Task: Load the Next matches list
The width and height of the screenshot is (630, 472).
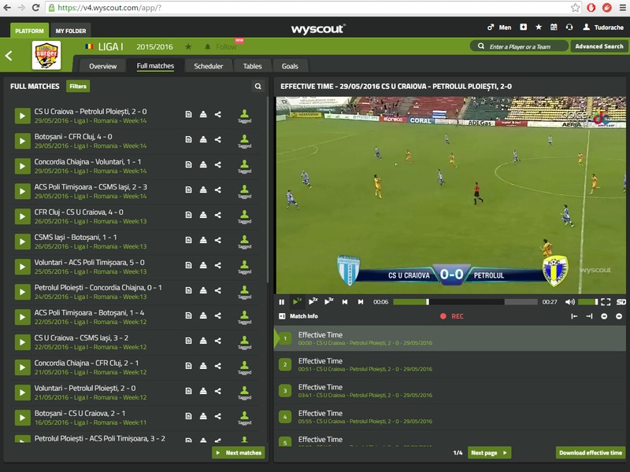Action: pyautogui.click(x=239, y=453)
